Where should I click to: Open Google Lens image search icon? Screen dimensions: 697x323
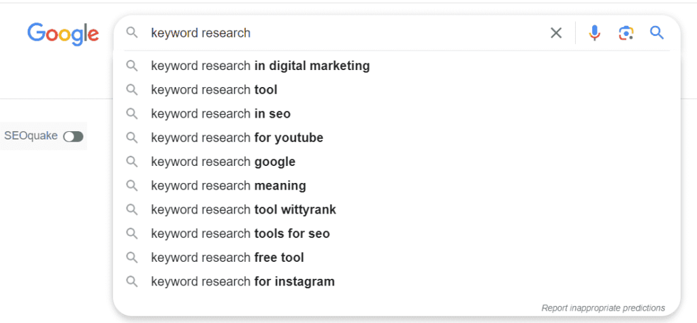(626, 33)
